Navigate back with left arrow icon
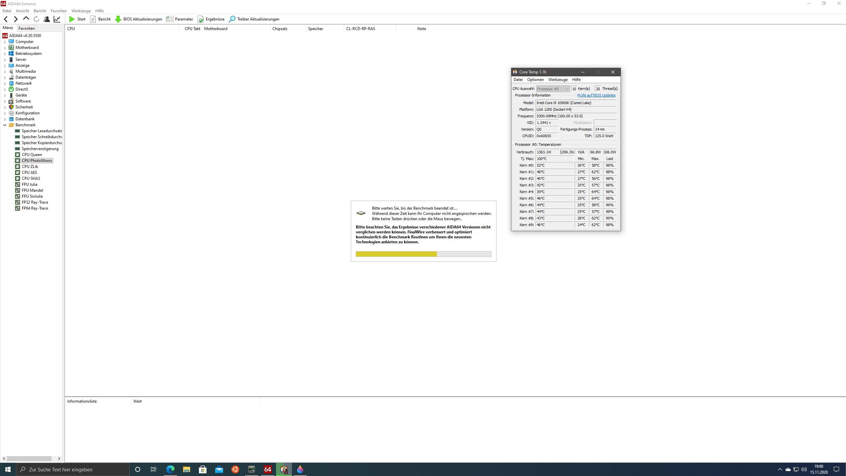This screenshot has height=476, width=846. click(6, 19)
